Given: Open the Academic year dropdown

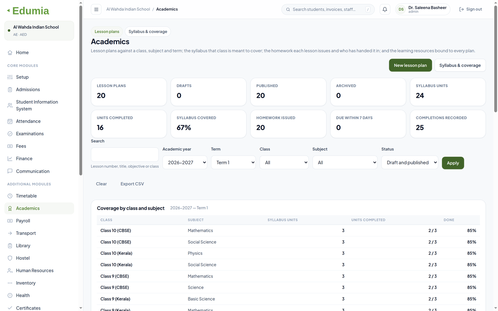Looking at the screenshot, I should [x=185, y=162].
